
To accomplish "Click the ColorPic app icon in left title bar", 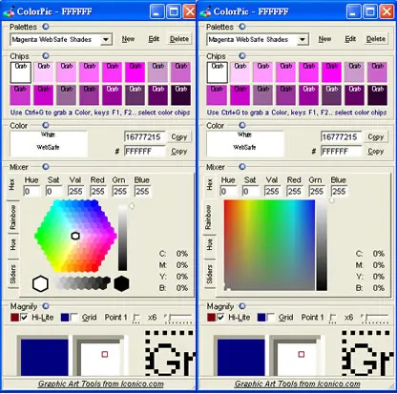I will [9, 11].
